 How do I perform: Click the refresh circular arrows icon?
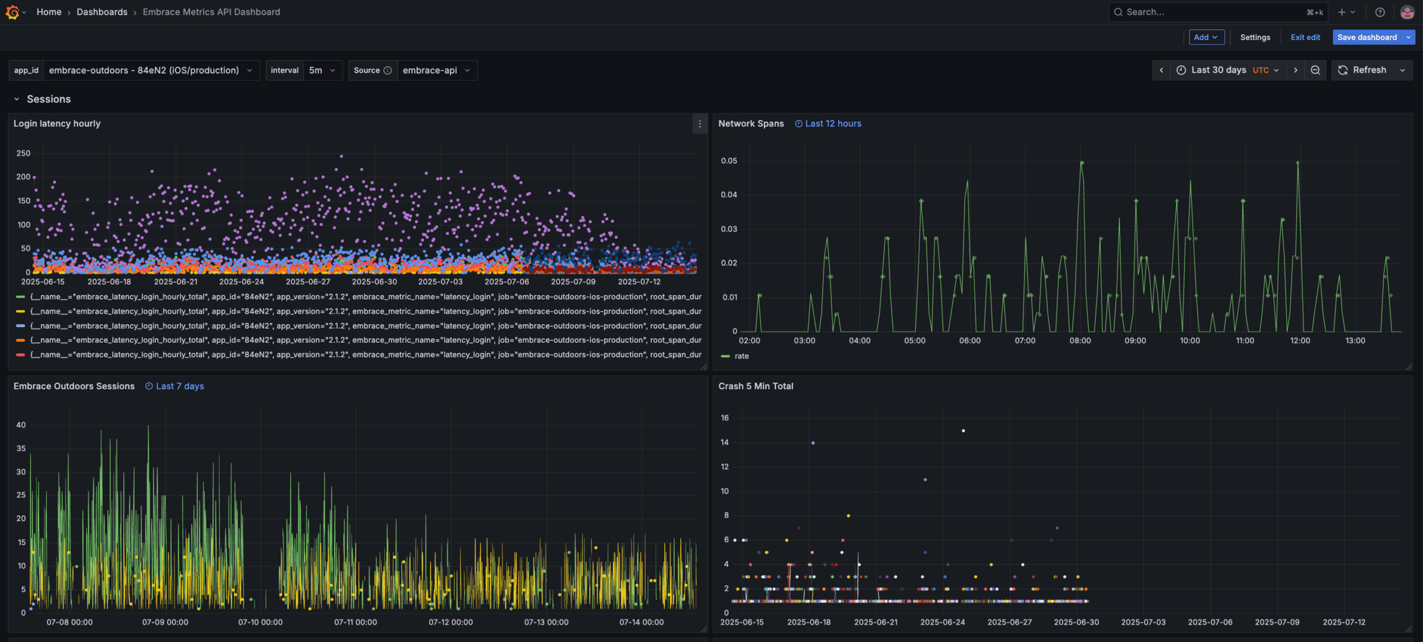pyautogui.click(x=1343, y=70)
